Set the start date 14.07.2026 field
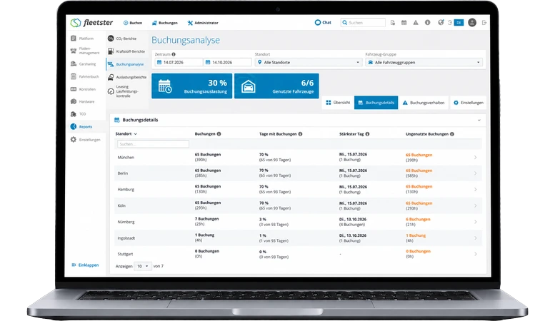 pyautogui.click(x=179, y=62)
